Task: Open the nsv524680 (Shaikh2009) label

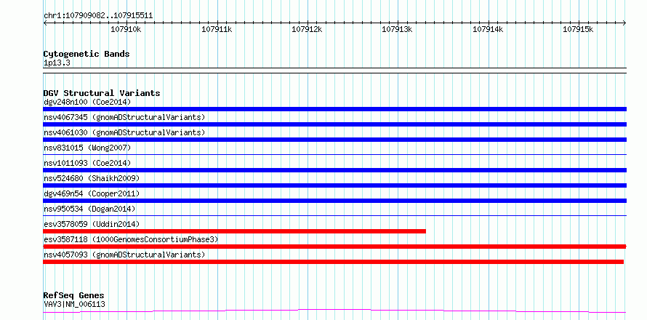Action: 92,178
